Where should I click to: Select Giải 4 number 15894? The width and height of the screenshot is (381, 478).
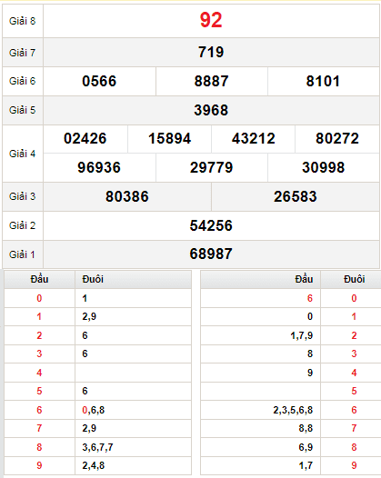point(170,138)
